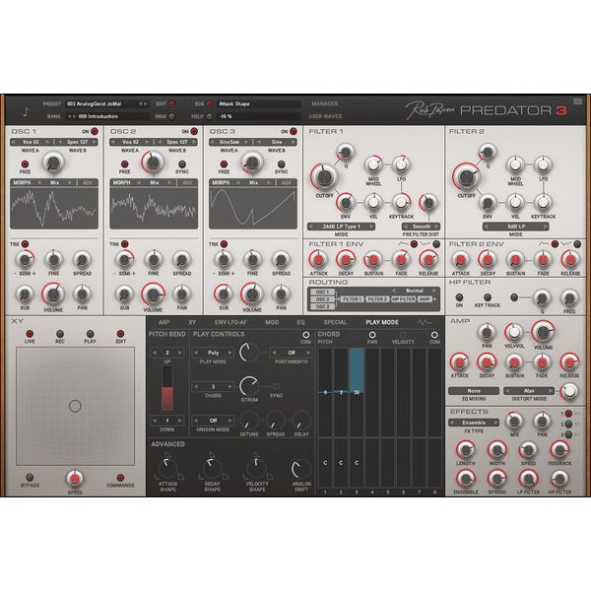Open Filter 1 mode 24dB LP Type 1 selector

341,227
